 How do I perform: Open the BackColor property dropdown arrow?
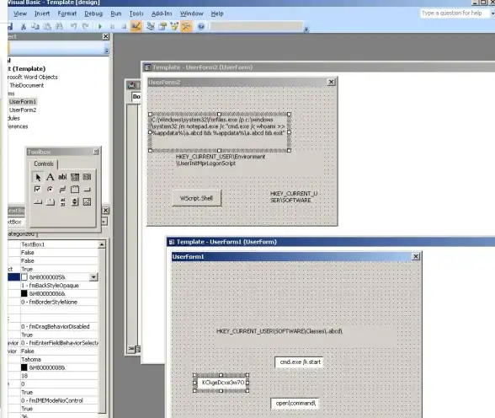point(93,277)
